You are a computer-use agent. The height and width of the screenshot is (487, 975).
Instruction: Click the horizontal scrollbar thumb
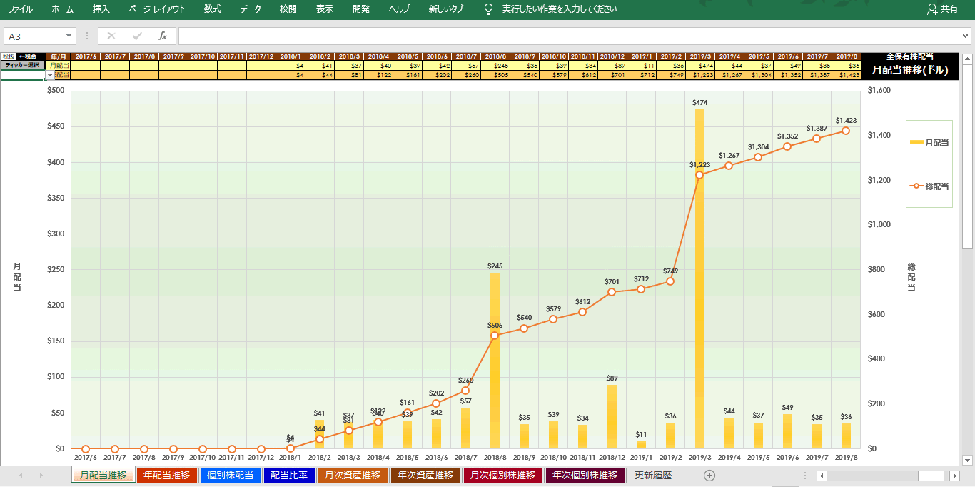[931, 476]
